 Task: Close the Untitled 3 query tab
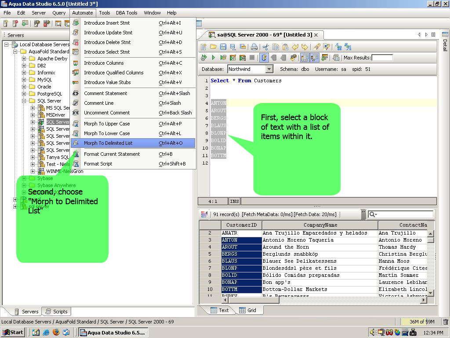(x=316, y=35)
